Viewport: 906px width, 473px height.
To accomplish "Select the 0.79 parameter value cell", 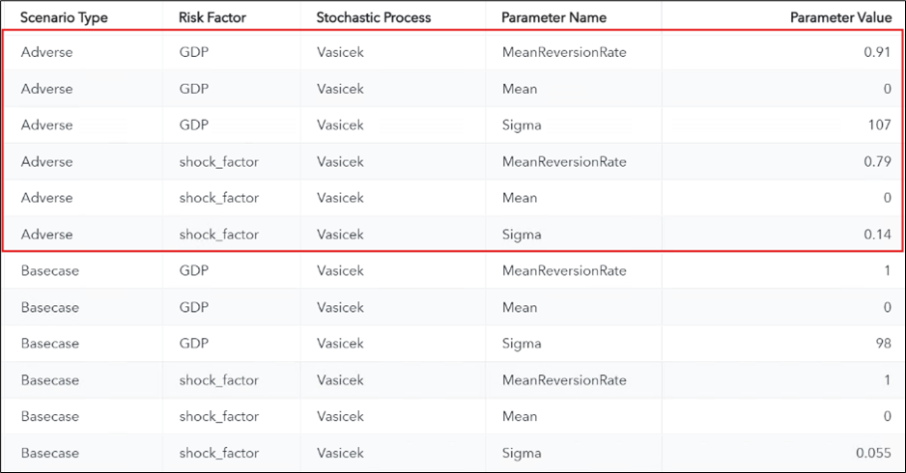I will 876,161.
